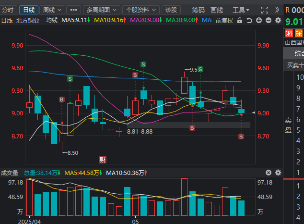Open main chart settings gear icon
Screen dimensions: 304x224
coord(278,20)
